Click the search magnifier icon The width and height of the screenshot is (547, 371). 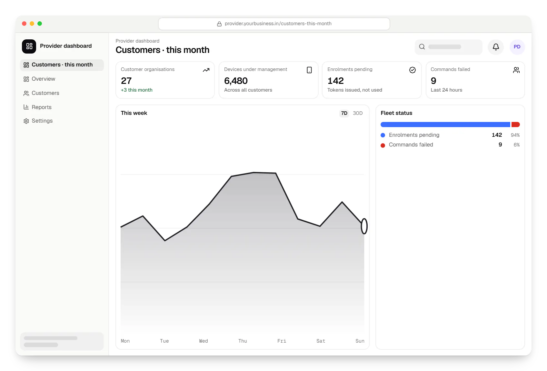point(422,47)
